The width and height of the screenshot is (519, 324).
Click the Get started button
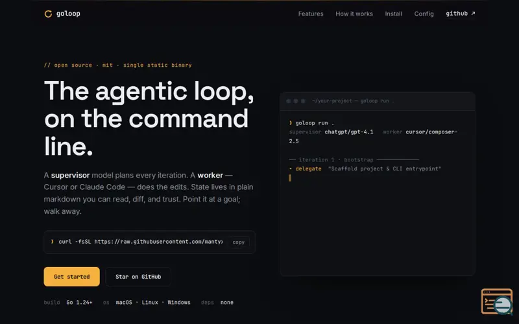(x=71, y=277)
